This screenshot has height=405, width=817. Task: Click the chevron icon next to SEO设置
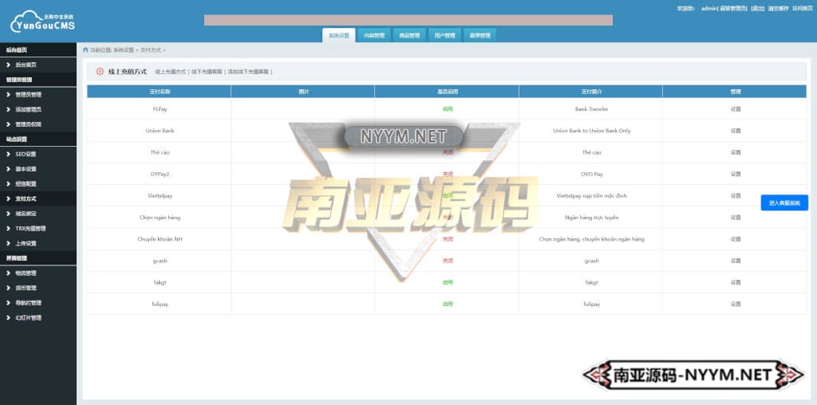pos(8,154)
